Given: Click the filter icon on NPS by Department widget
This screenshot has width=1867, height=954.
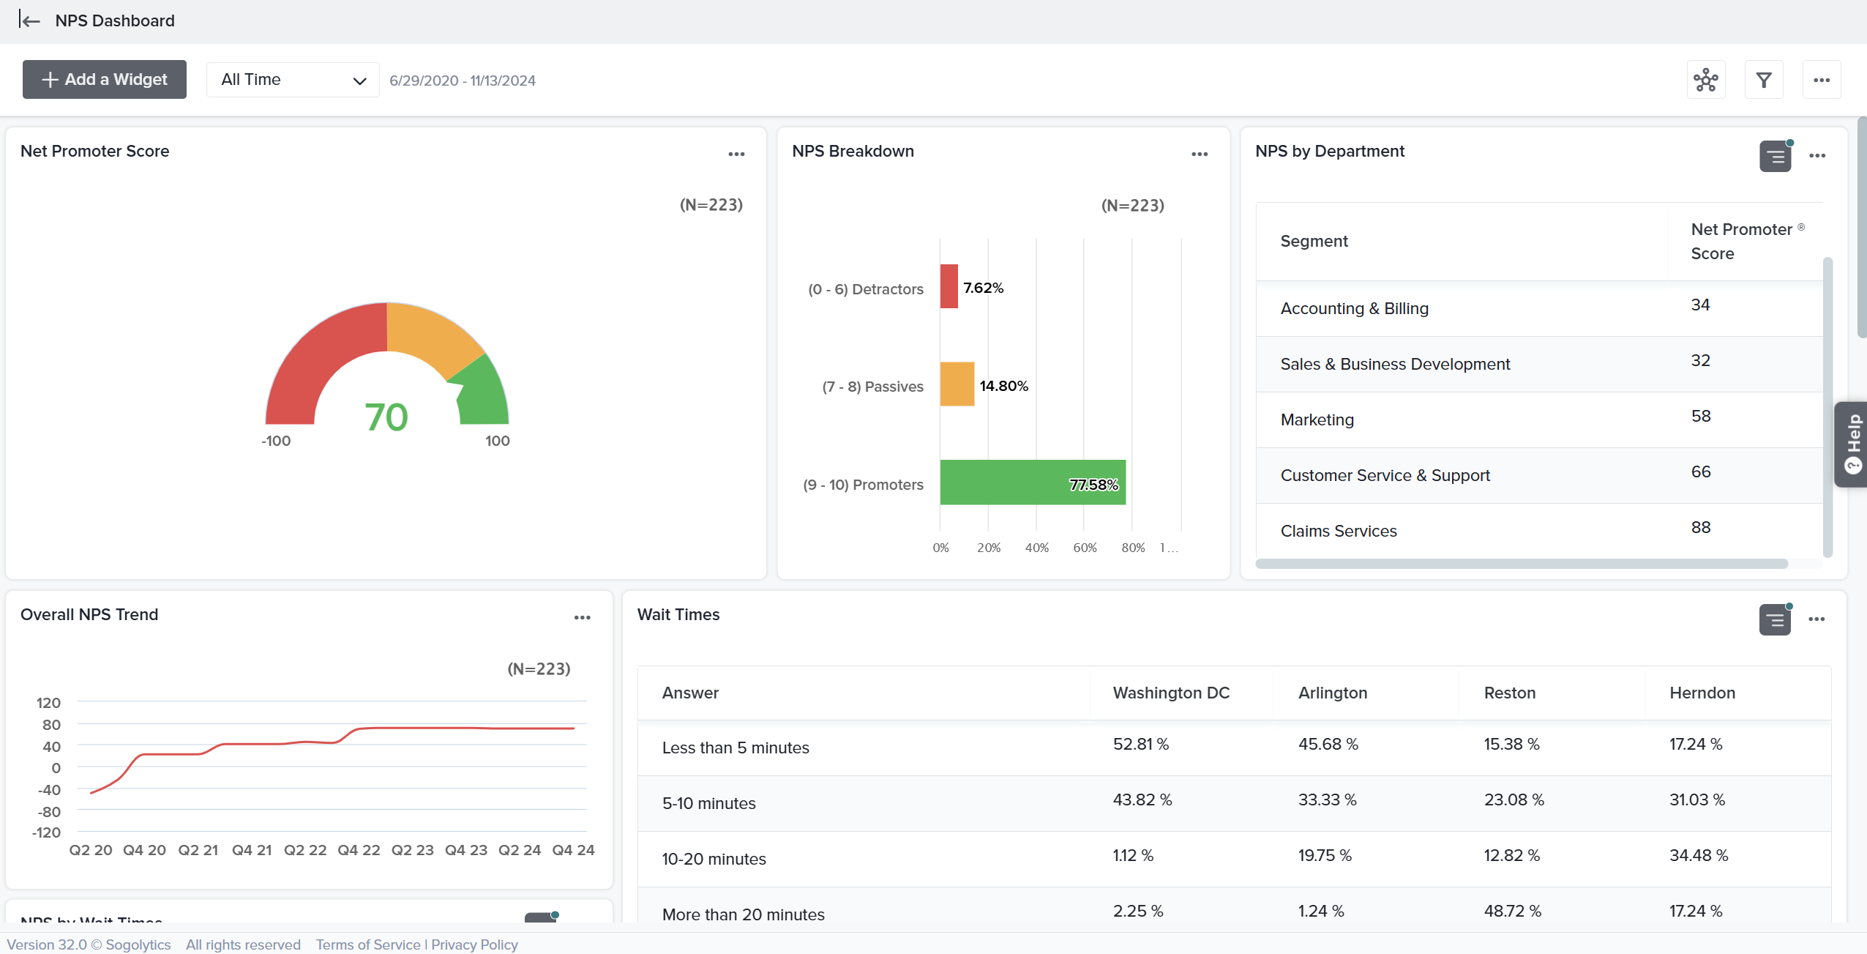Looking at the screenshot, I should coord(1775,155).
